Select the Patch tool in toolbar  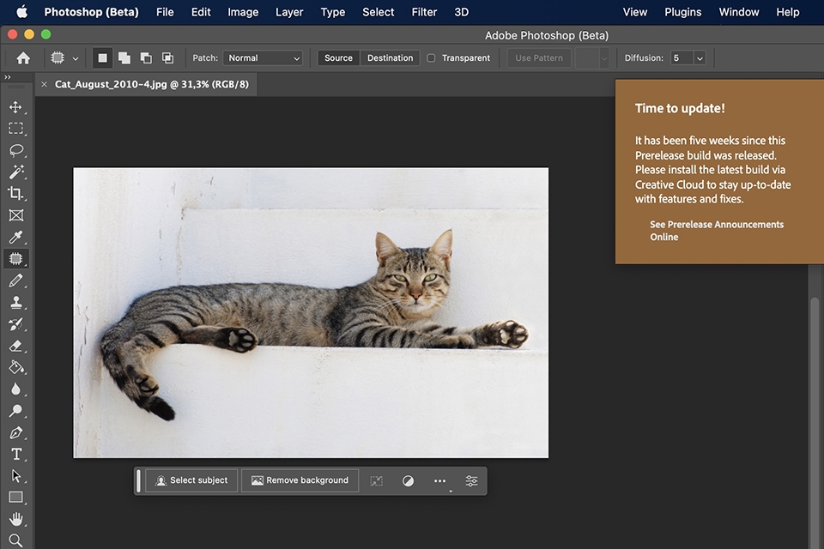tap(15, 258)
